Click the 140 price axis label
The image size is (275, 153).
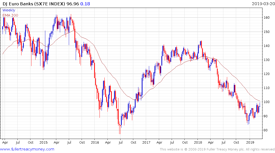point(267,46)
